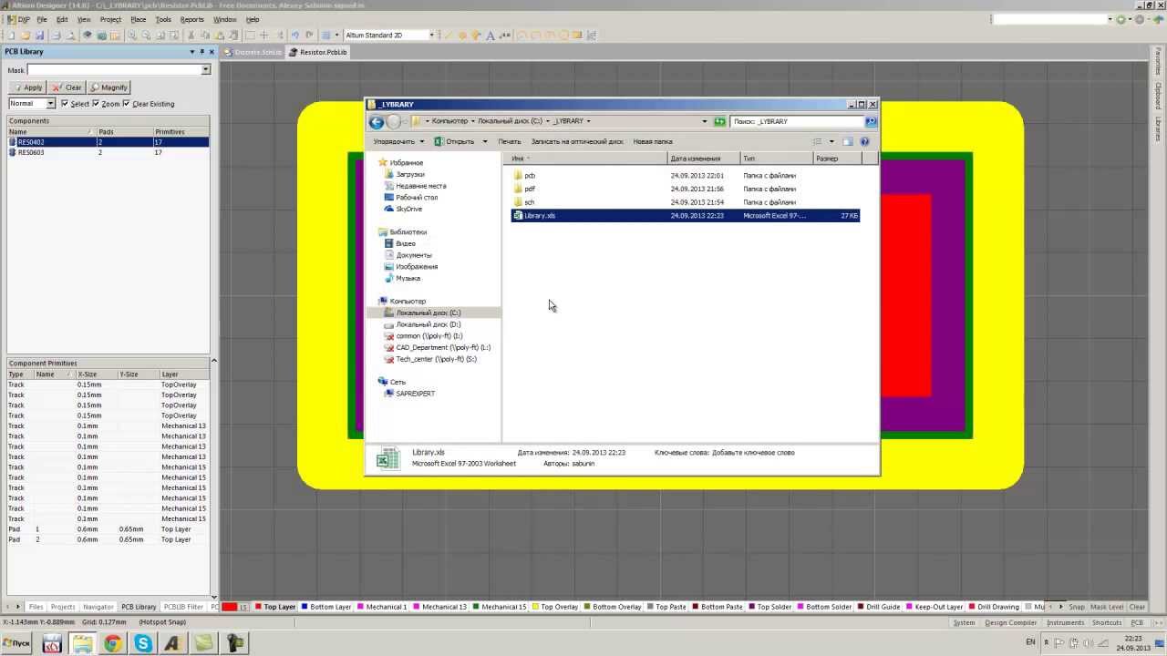Select Library.xls file in Explorer
1167x656 pixels.
tap(685, 216)
